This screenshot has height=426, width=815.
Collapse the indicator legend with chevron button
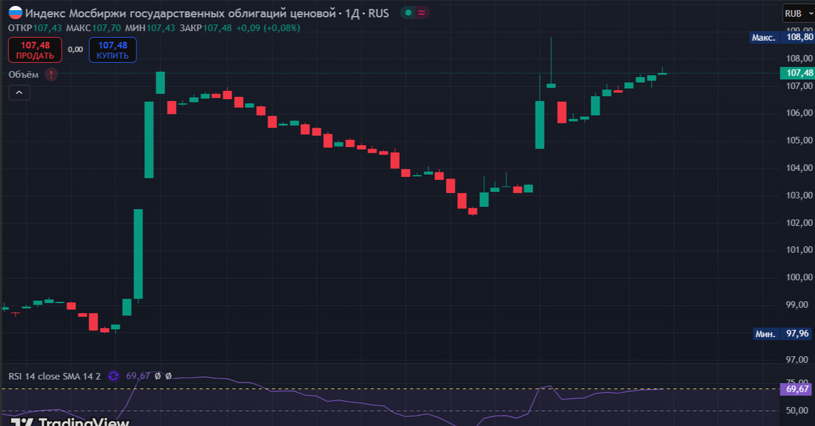[19, 92]
